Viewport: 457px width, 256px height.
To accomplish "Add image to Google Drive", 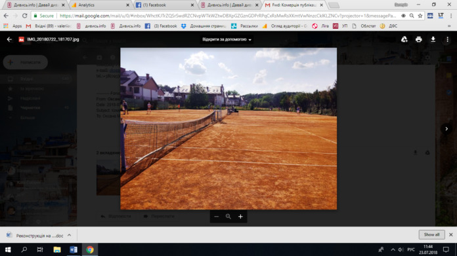I will [404, 39].
